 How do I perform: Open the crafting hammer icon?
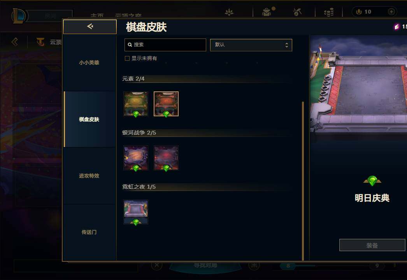coord(297,12)
